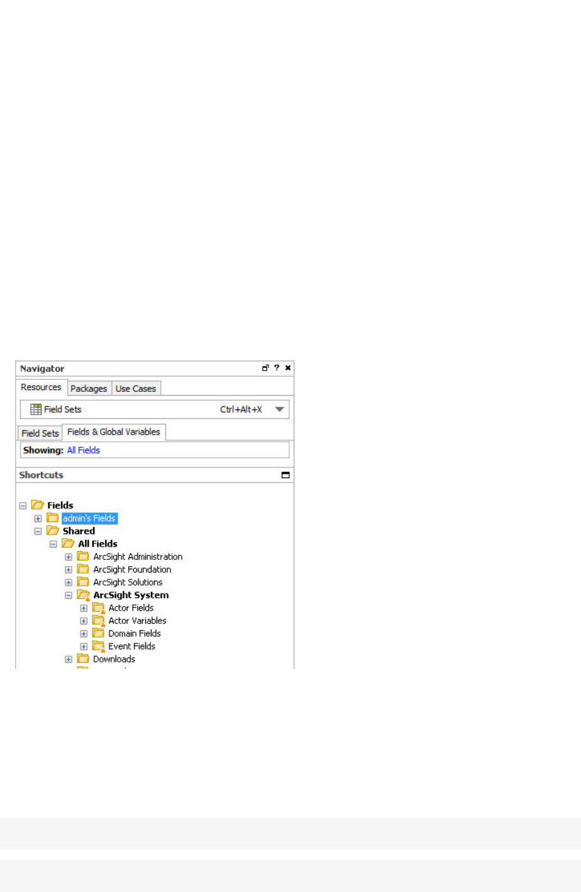Undock the Navigator panel
This screenshot has height=892, width=581.
[265, 368]
